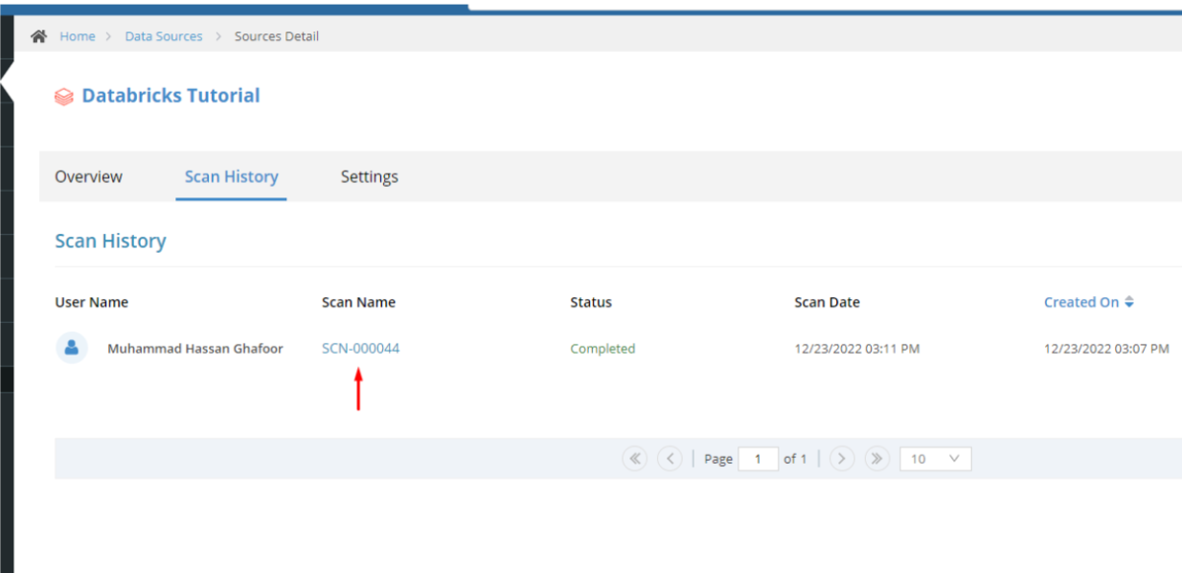Click created date 12/23/2022 03:07 PM
Image resolution: width=1182 pixels, height=573 pixels.
[x=1106, y=349]
